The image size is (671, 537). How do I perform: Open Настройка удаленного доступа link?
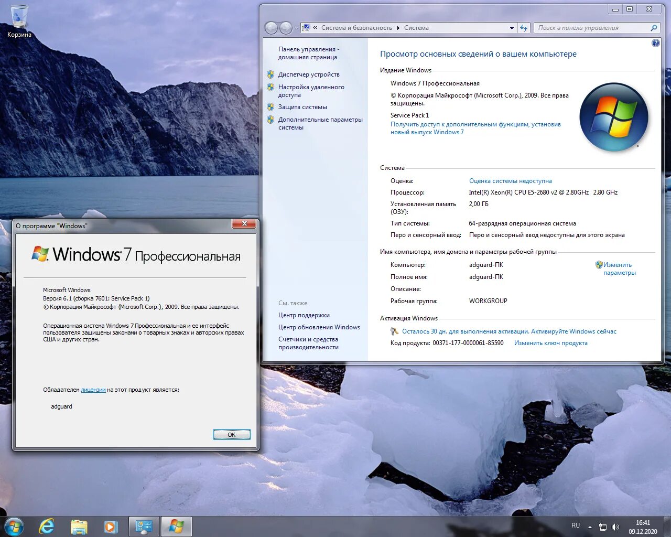pyautogui.click(x=311, y=91)
